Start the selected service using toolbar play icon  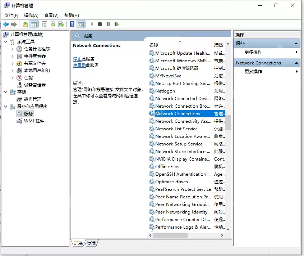pos(92,24)
